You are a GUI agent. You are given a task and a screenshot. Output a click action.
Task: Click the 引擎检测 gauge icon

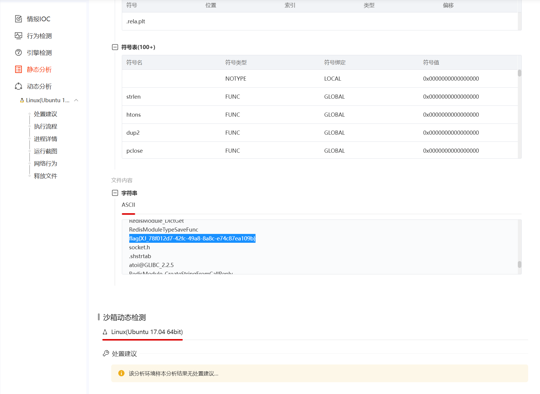(x=18, y=53)
